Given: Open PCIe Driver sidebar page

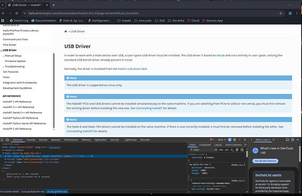Looking at the screenshot, I should [10, 45].
